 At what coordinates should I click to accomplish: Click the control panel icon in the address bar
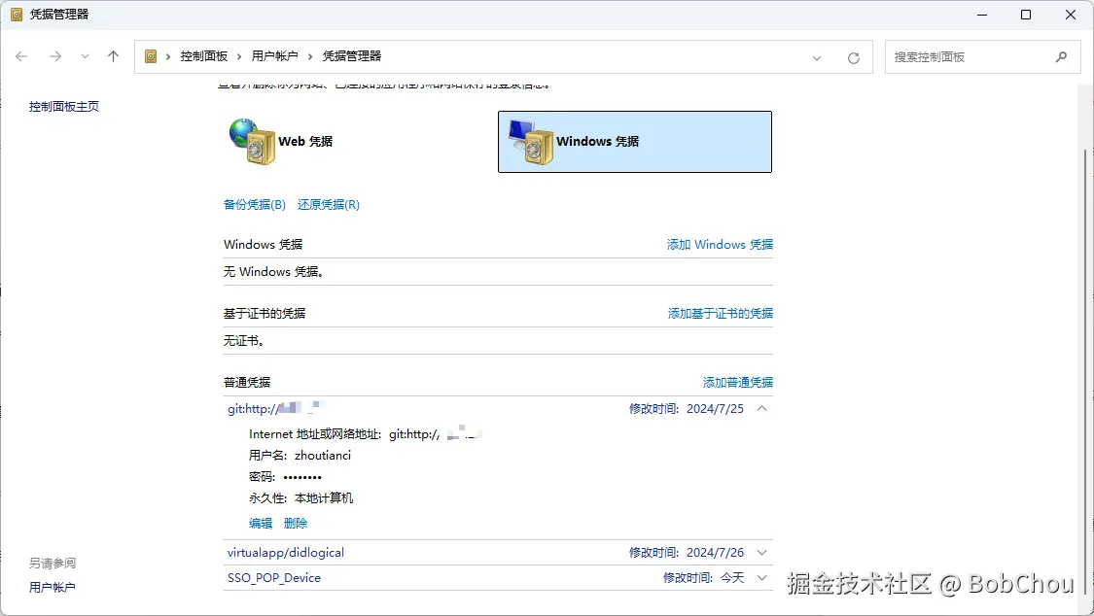(x=151, y=56)
